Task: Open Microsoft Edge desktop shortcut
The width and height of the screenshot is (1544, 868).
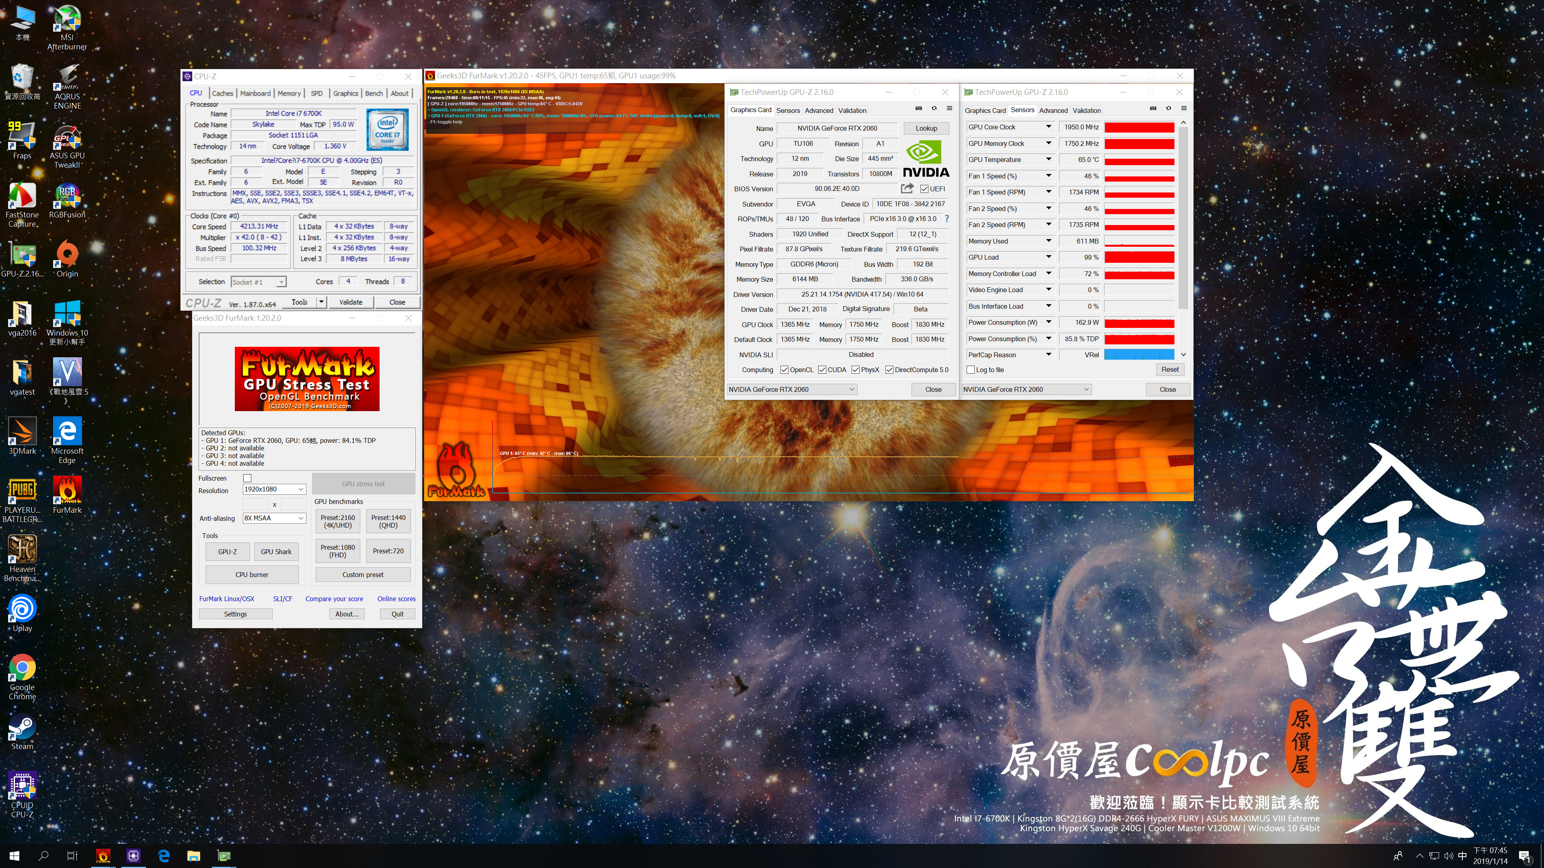Action: pyautogui.click(x=67, y=441)
